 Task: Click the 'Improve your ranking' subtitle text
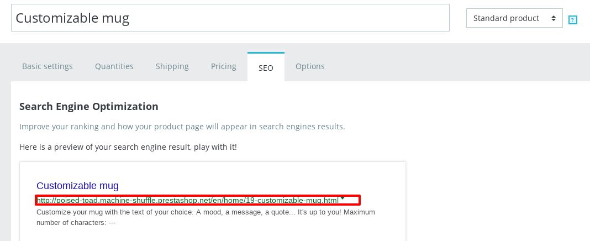[x=182, y=127]
